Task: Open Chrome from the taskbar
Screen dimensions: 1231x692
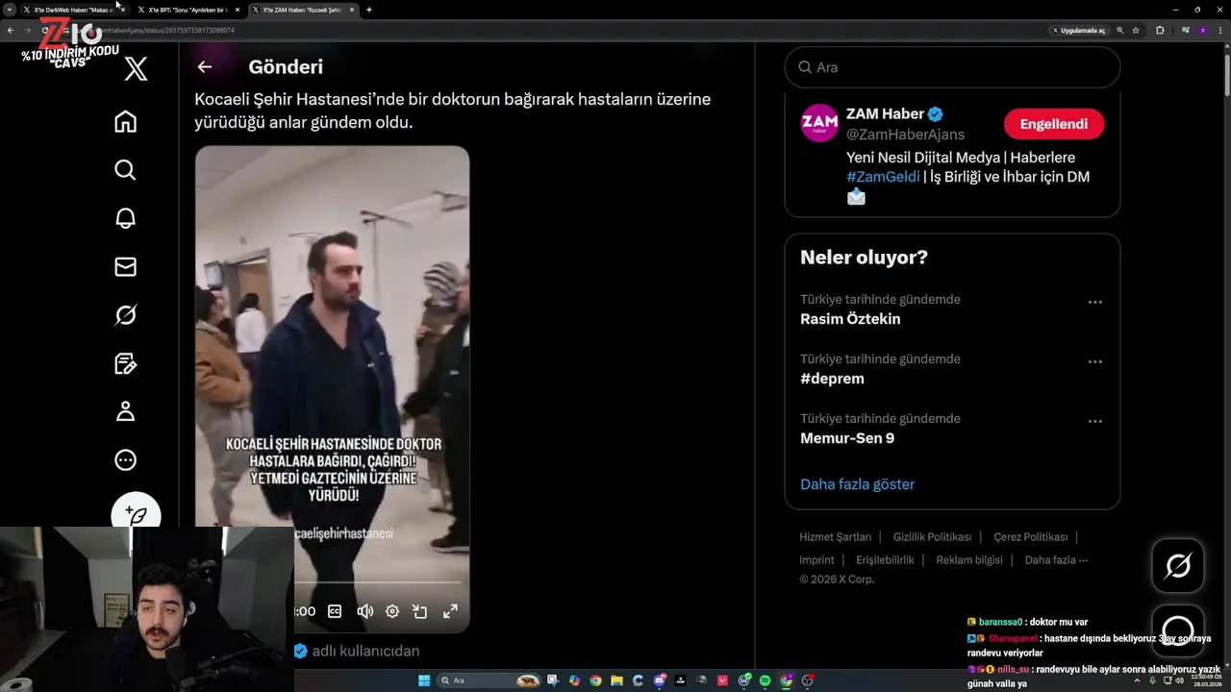Action: 595,680
